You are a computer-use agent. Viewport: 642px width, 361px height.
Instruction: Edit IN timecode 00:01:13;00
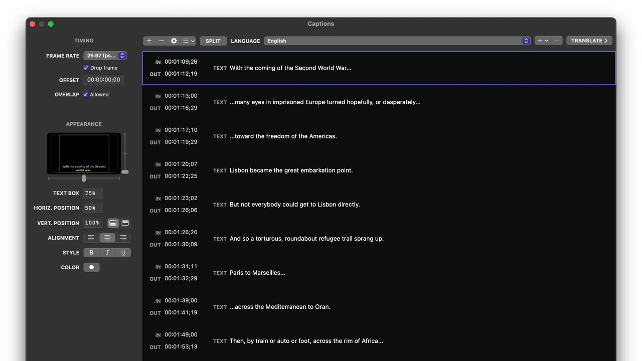click(x=181, y=96)
